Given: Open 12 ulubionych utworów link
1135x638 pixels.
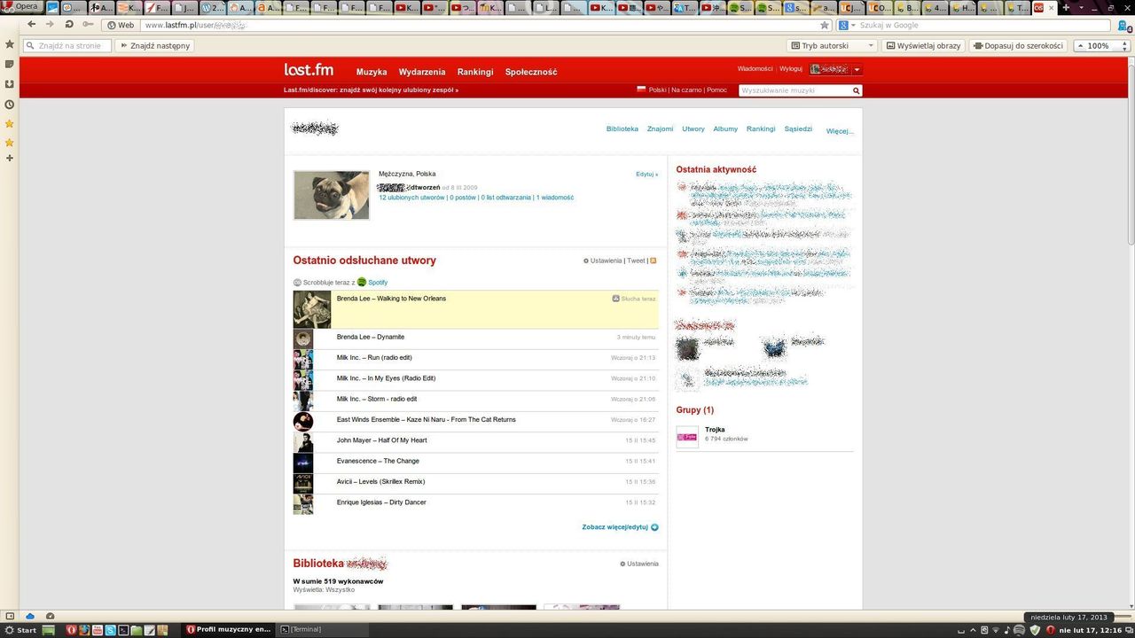Looking at the screenshot, I should click(x=411, y=198).
